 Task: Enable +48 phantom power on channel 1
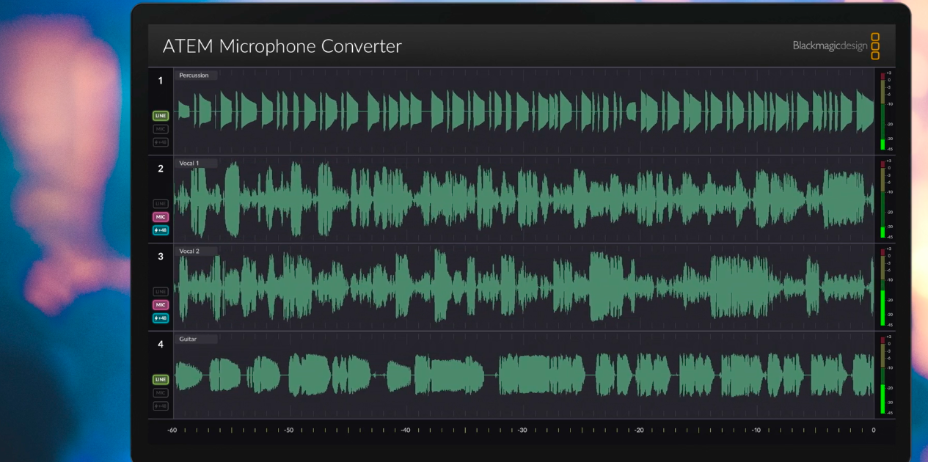coord(161,142)
